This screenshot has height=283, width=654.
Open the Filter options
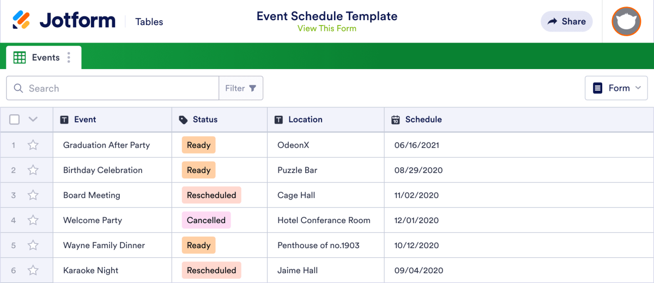pyautogui.click(x=241, y=88)
